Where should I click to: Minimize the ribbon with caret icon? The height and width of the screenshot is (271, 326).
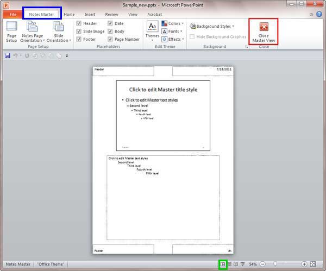tap(311, 14)
